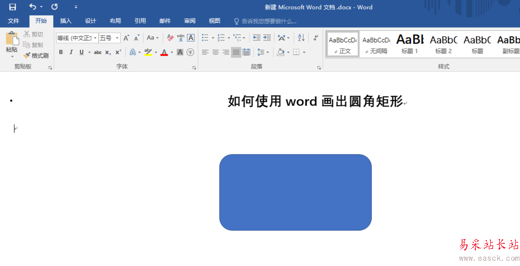Switch to the 布局 layout tab
Screen dimensions: 520x266
(115, 21)
